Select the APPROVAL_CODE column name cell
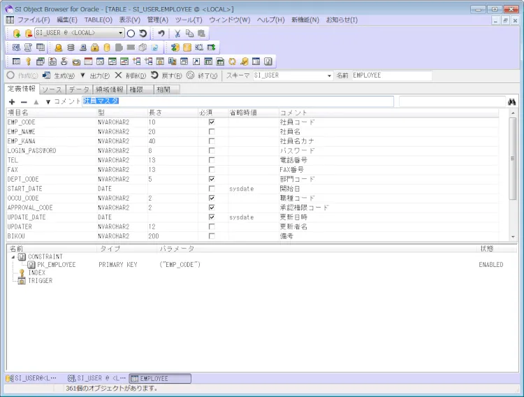 [52, 208]
